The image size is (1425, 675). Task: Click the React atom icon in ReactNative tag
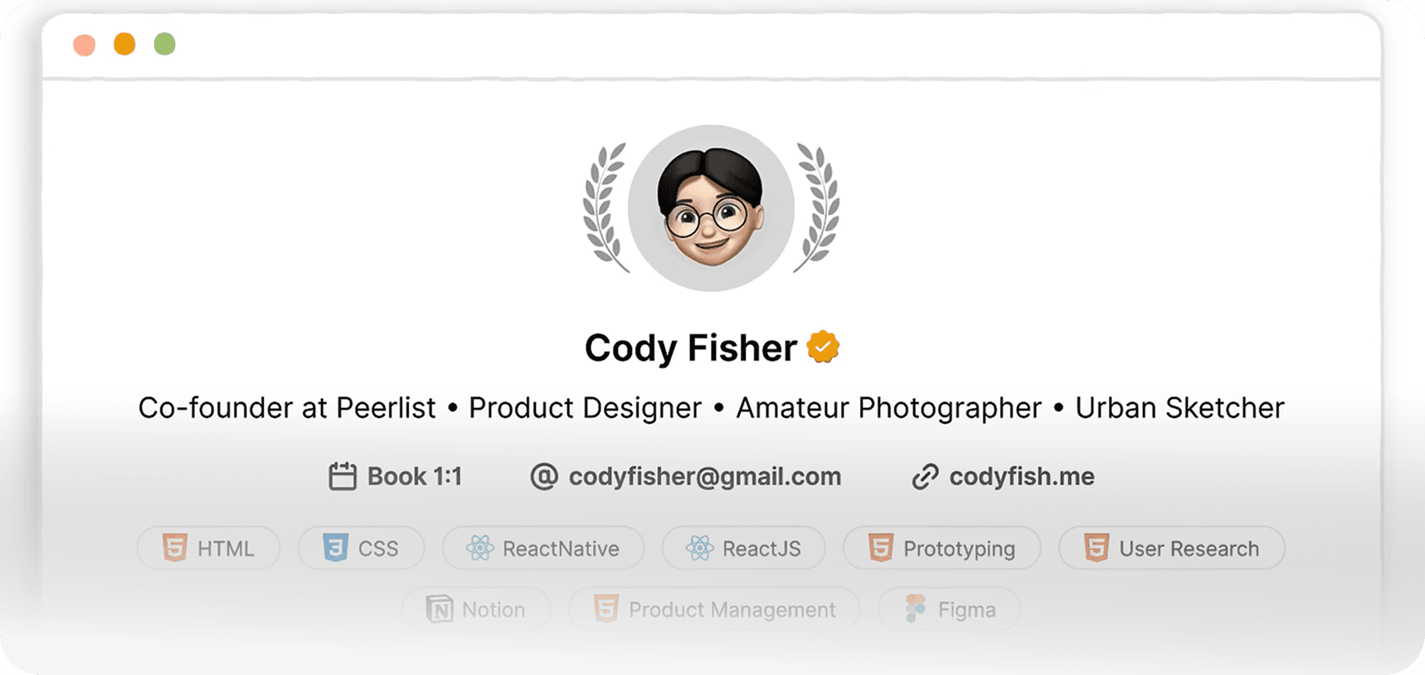tap(480, 548)
